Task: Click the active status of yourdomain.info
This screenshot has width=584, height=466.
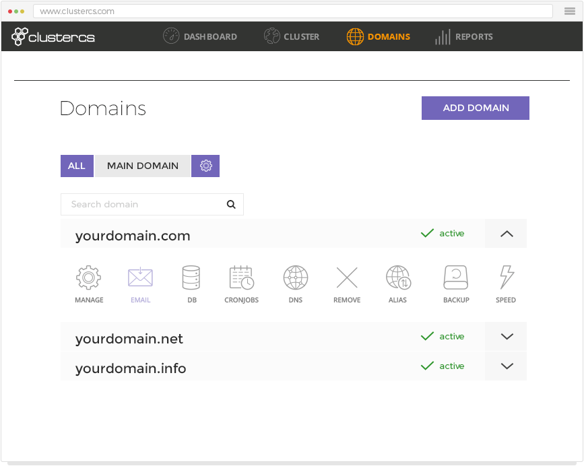Action: (443, 366)
